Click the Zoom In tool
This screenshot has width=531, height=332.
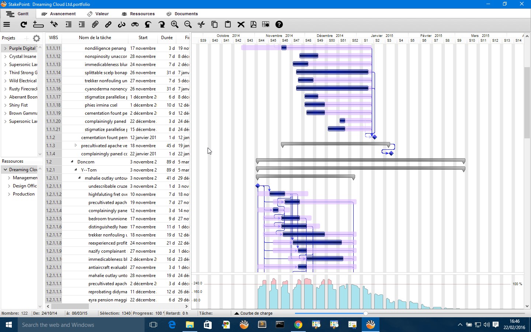pyautogui.click(x=175, y=24)
